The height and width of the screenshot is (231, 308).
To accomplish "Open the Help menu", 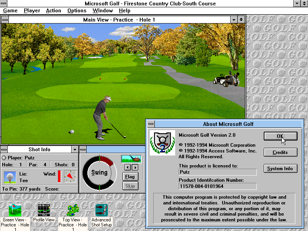I will point(124,11).
